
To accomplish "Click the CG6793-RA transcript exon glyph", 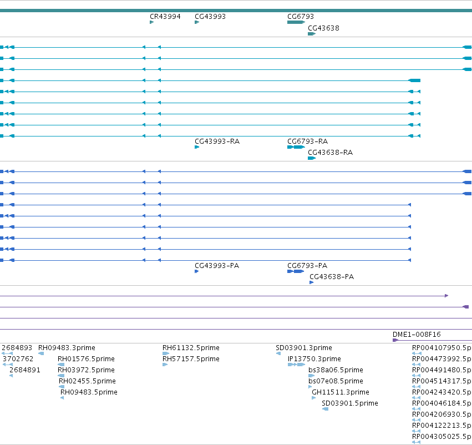I will (x=296, y=147).
